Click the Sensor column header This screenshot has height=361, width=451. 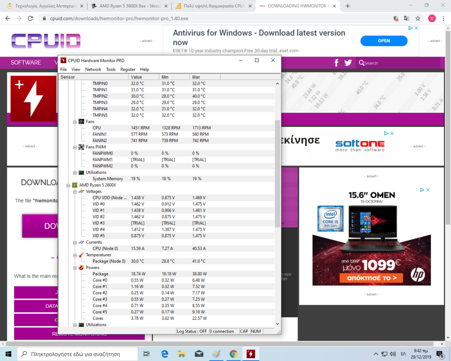tap(94, 77)
